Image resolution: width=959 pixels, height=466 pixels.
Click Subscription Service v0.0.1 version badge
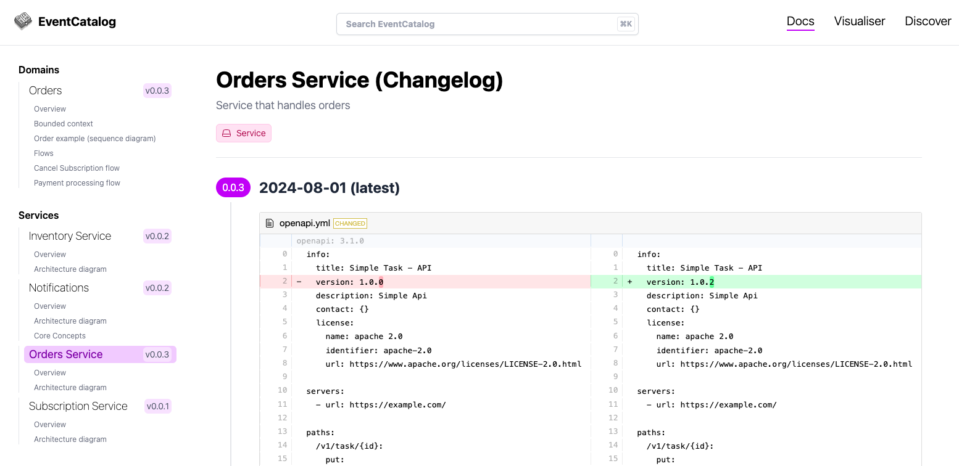[x=157, y=406]
